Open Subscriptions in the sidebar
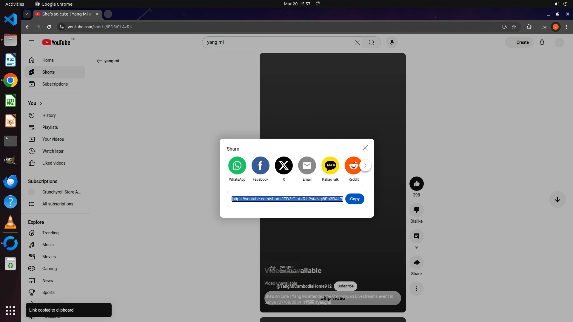 55,84
